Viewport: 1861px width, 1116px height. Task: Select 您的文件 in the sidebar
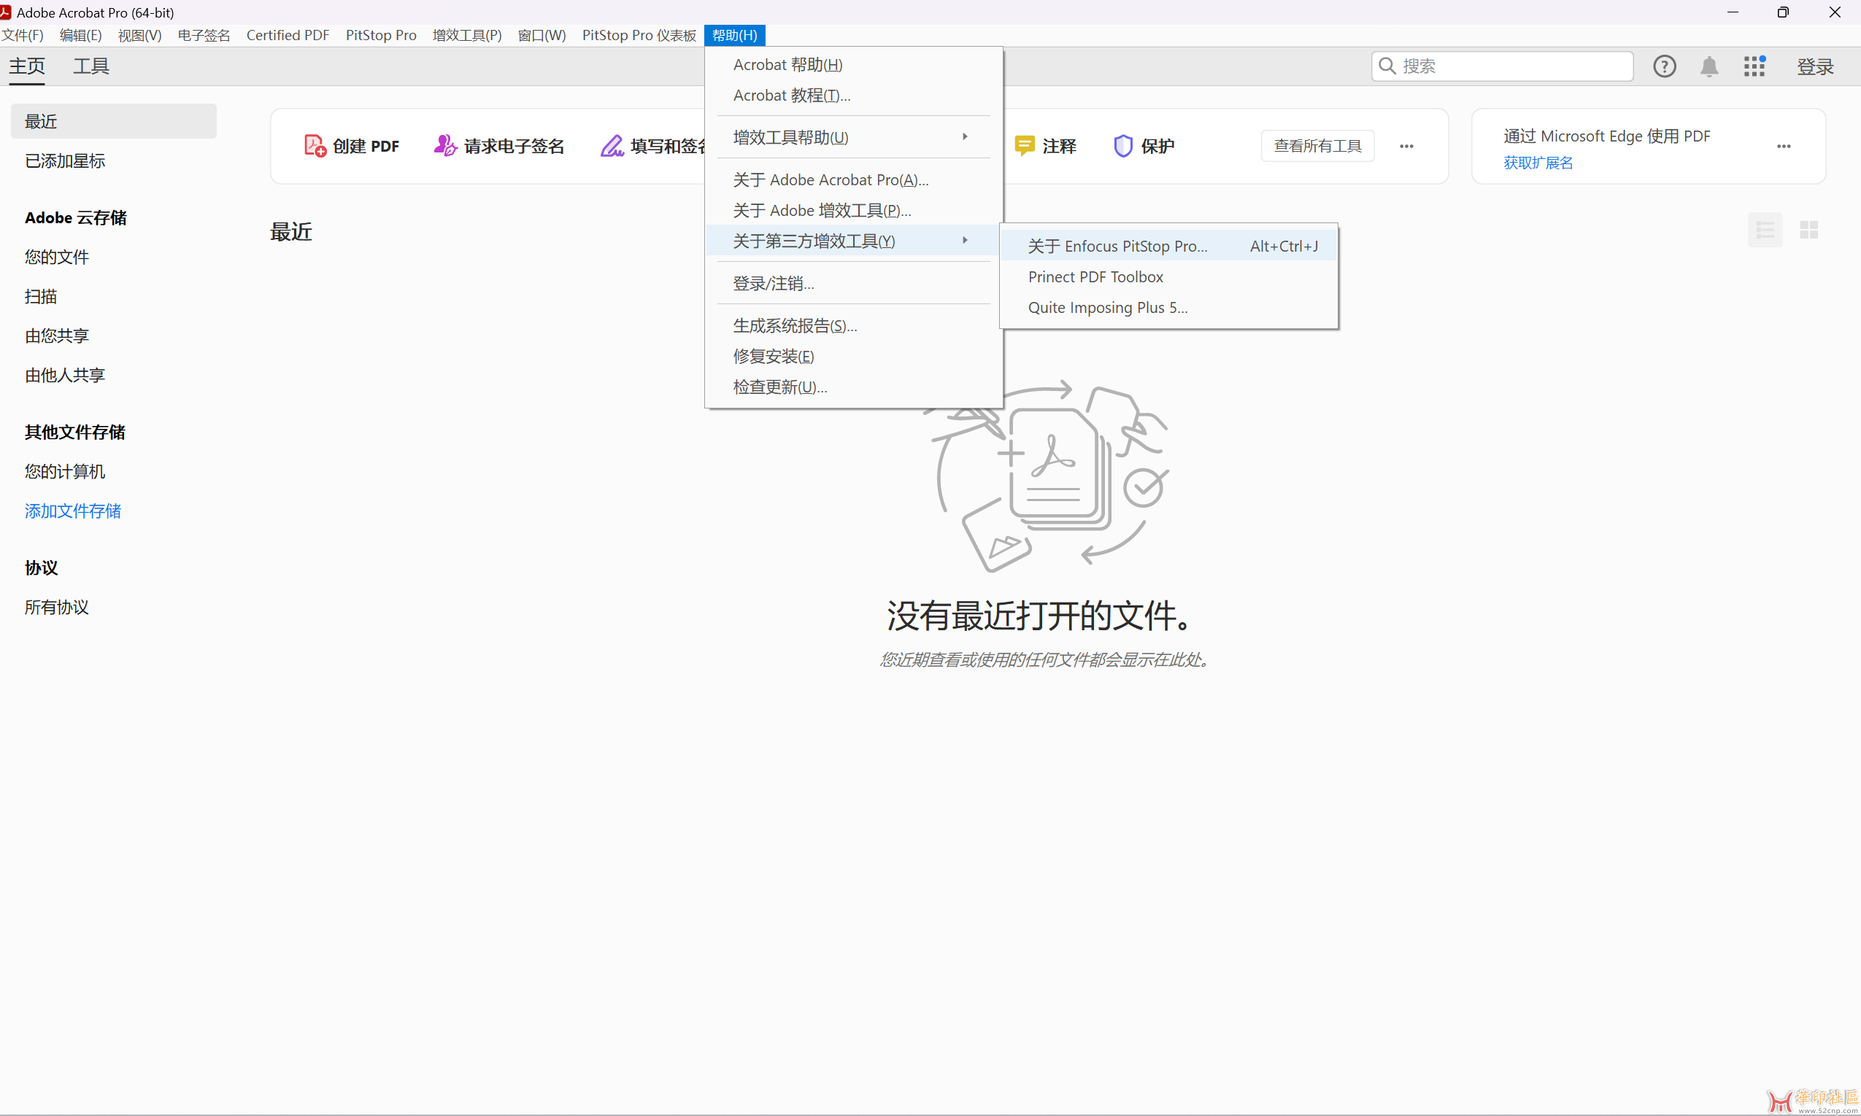pyautogui.click(x=56, y=257)
